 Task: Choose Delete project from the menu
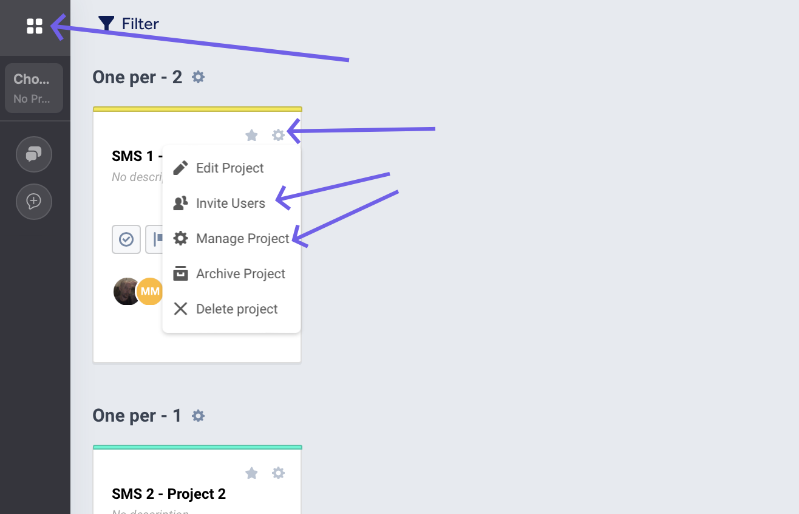[237, 309]
